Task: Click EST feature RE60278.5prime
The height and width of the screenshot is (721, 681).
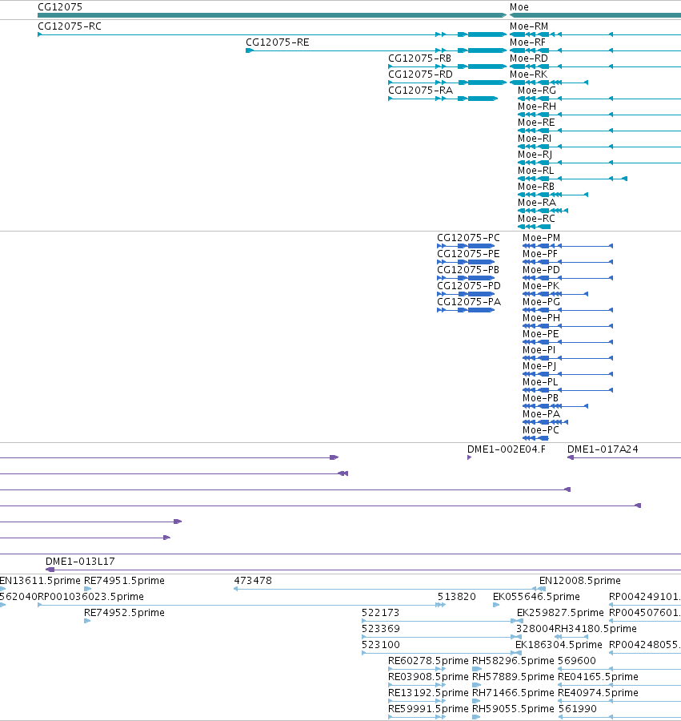Action: (x=428, y=661)
